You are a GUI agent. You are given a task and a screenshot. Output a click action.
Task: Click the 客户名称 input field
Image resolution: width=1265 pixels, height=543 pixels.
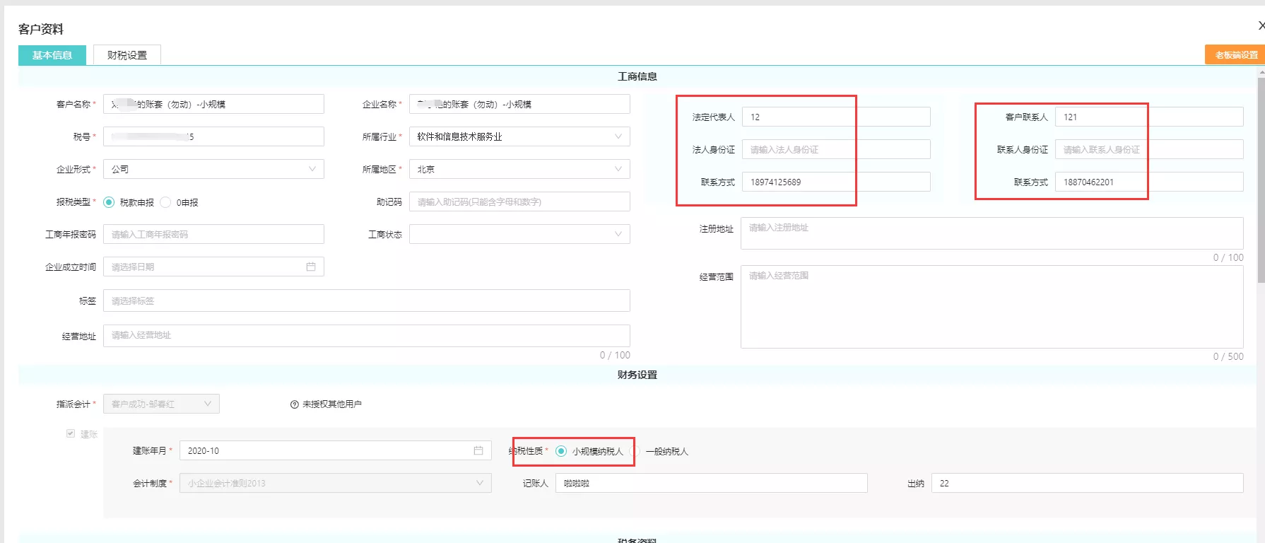click(x=213, y=104)
